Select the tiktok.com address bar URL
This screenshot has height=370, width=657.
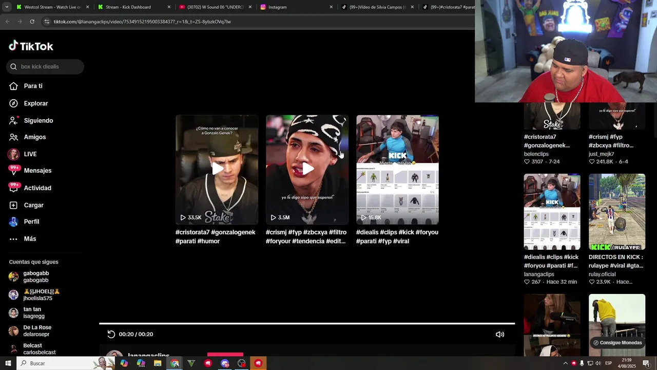142,22
